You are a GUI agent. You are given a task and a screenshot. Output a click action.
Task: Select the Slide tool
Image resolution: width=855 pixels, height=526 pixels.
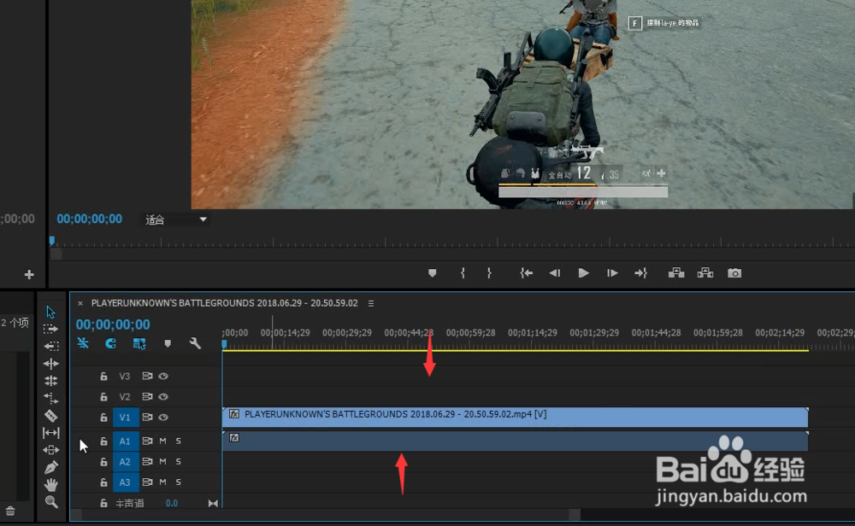pos(50,450)
